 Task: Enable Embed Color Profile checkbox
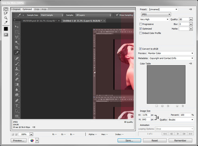click(x=141, y=33)
